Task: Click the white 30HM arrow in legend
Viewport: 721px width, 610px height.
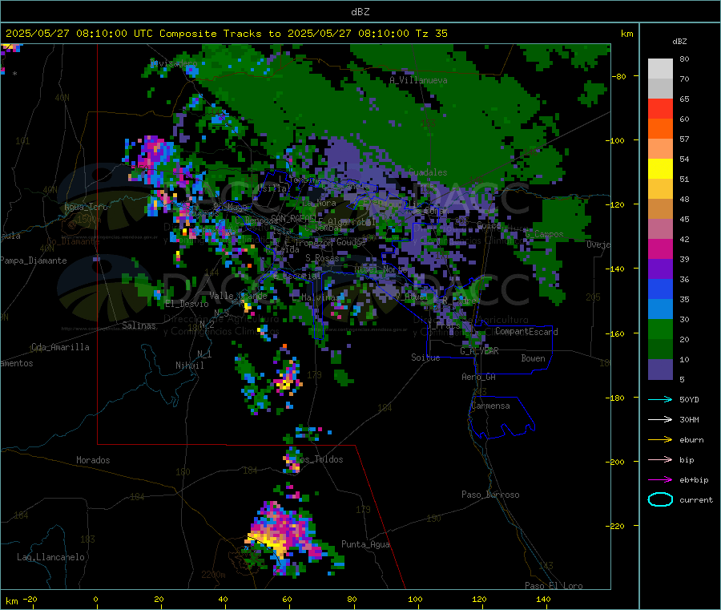Action: (660, 419)
